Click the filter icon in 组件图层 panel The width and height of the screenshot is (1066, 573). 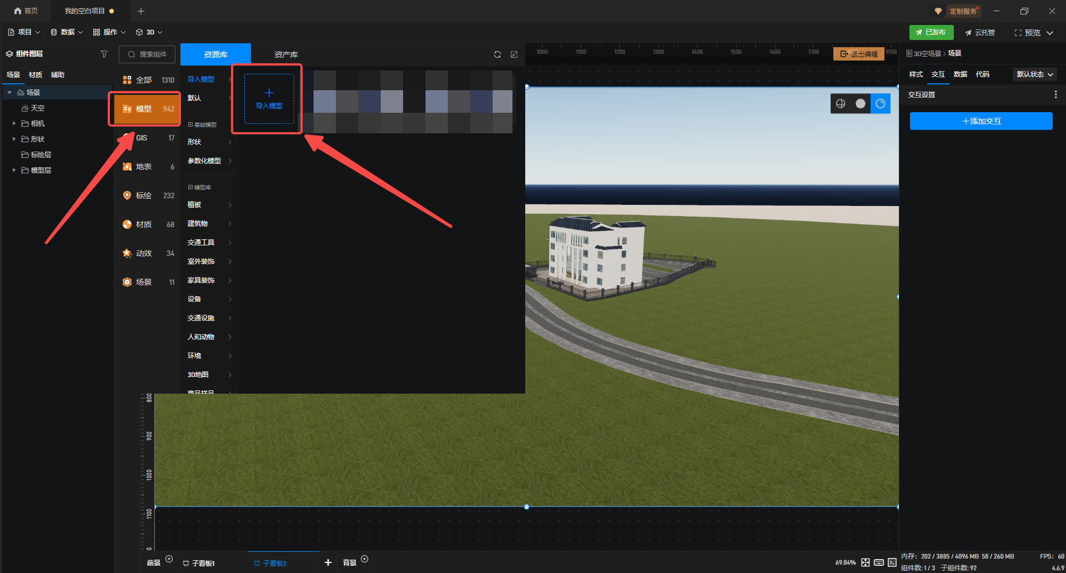(x=104, y=54)
